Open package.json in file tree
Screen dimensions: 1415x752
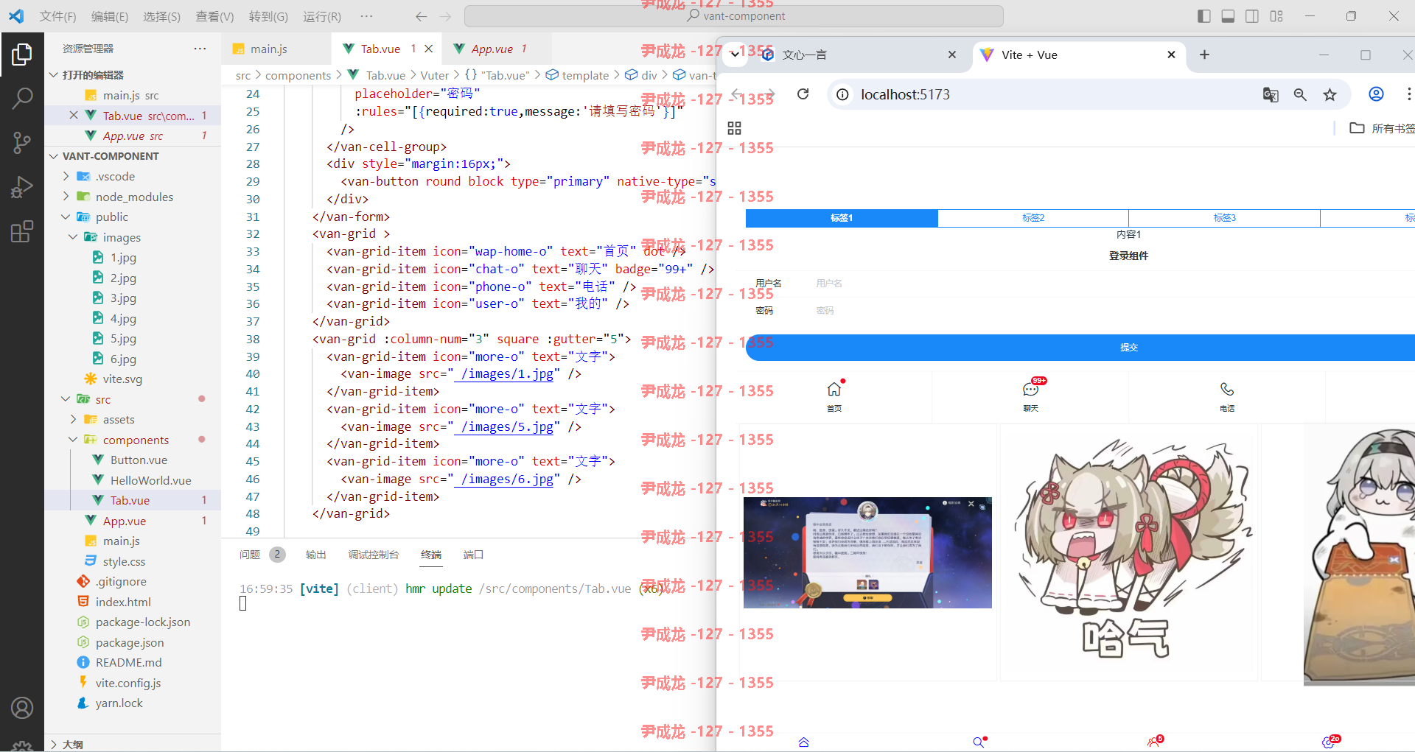pos(130,642)
